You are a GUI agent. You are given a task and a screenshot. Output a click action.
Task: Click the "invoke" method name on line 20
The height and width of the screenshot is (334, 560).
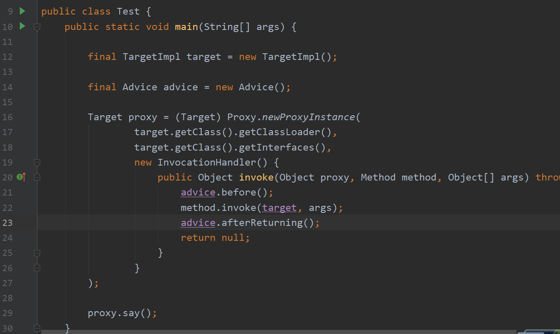point(256,178)
